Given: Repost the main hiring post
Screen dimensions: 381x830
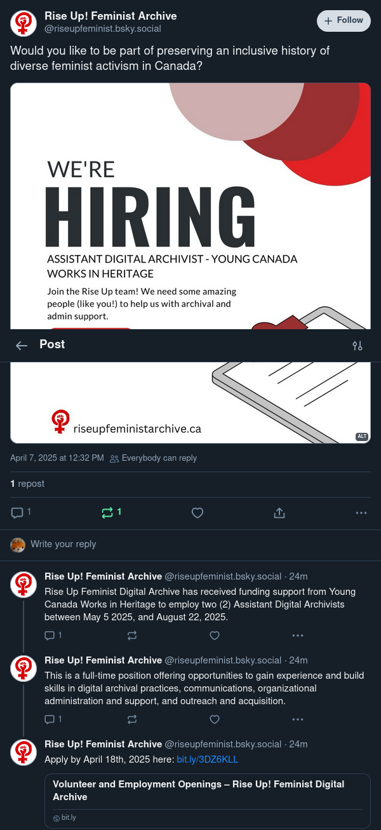Looking at the screenshot, I should click(x=111, y=512).
